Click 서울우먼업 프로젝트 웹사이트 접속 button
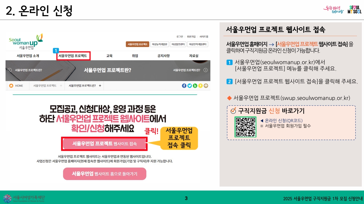Image resolution: width=364 pixels, height=204 pixels. point(105,143)
